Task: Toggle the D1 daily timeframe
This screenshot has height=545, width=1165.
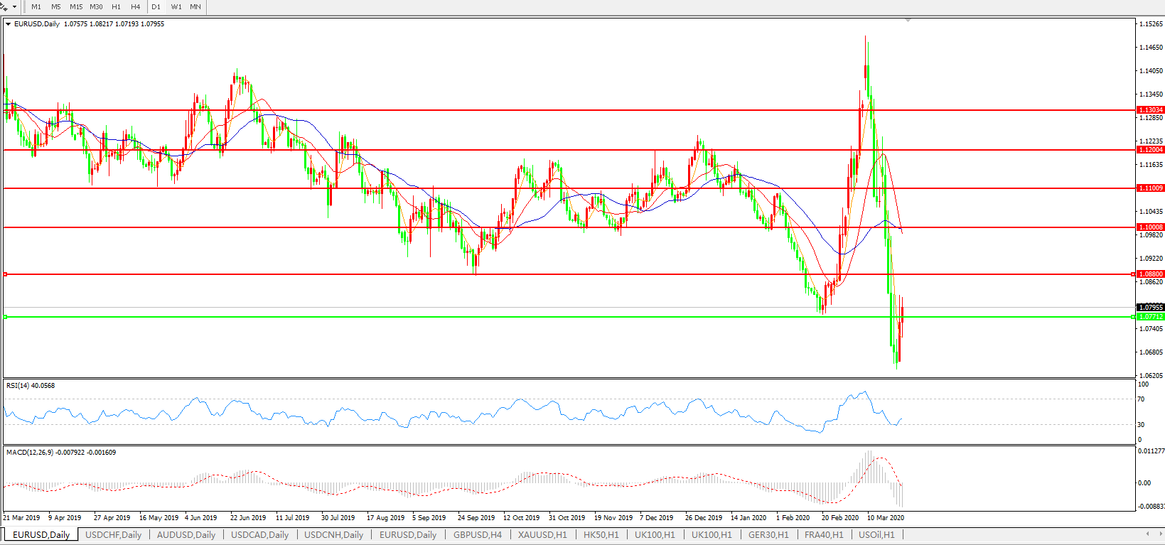Action: coord(156,7)
